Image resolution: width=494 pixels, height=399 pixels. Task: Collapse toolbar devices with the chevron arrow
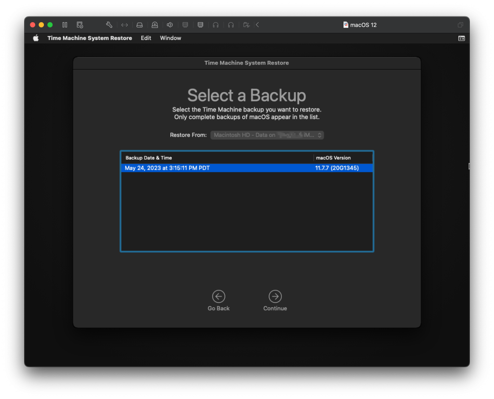(258, 25)
